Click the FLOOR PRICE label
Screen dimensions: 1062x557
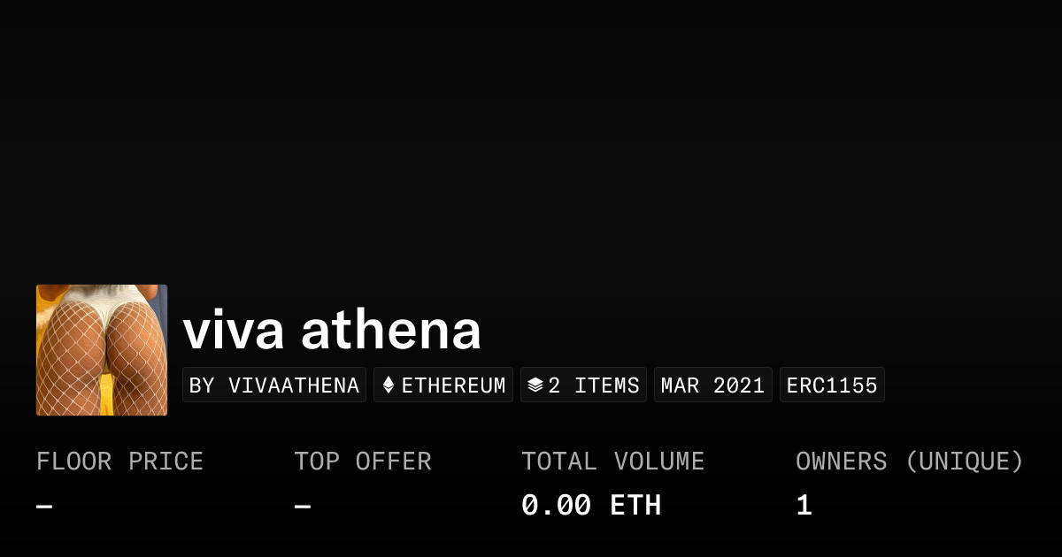point(119,462)
